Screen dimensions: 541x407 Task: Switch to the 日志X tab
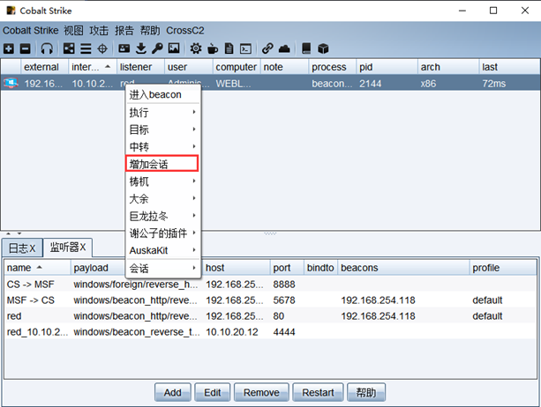click(22, 248)
